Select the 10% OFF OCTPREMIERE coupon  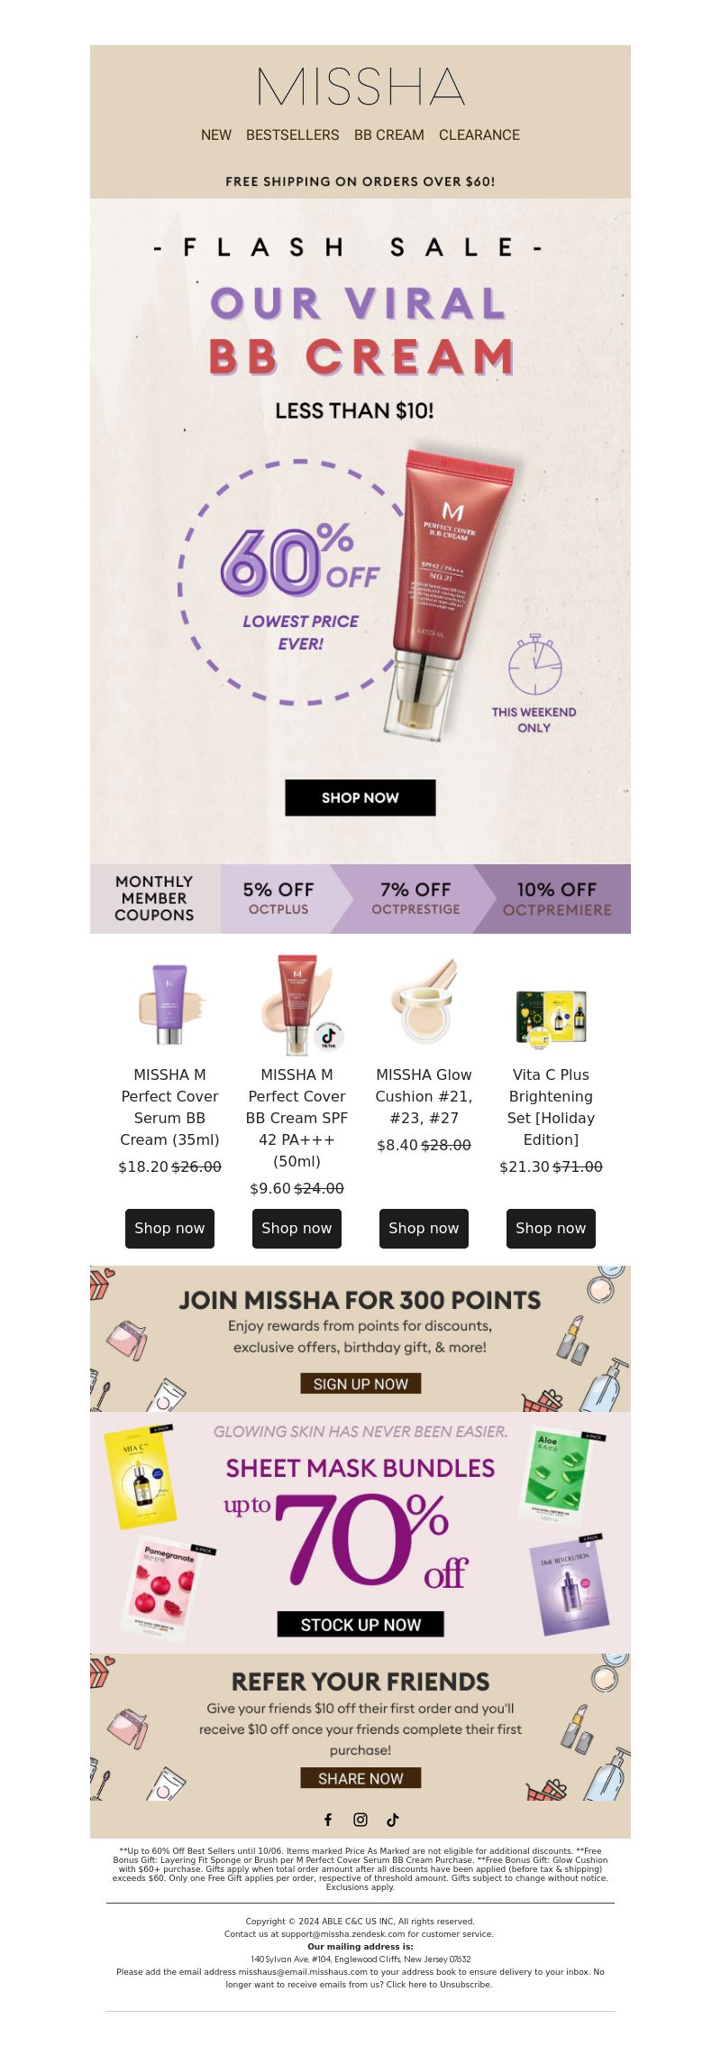[x=557, y=899]
